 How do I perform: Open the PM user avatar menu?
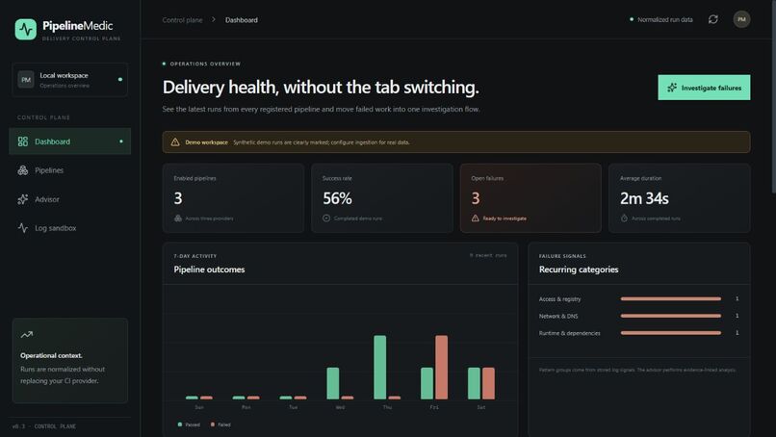pyautogui.click(x=741, y=19)
